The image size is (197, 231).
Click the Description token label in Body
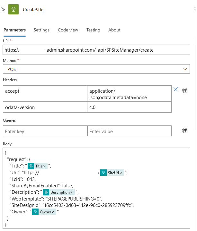pyautogui.click(x=60, y=193)
